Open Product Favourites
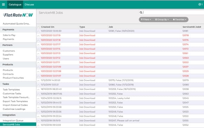This screenshot has width=204, height=128. pyautogui.click(x=13, y=78)
